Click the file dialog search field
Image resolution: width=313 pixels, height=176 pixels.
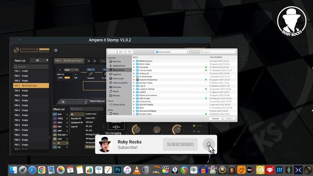click(218, 52)
